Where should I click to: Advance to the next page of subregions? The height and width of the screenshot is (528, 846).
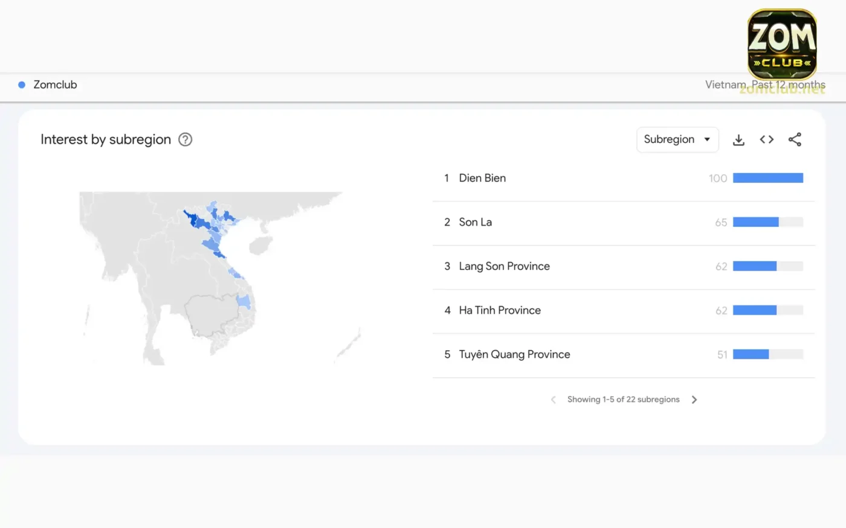coord(694,399)
